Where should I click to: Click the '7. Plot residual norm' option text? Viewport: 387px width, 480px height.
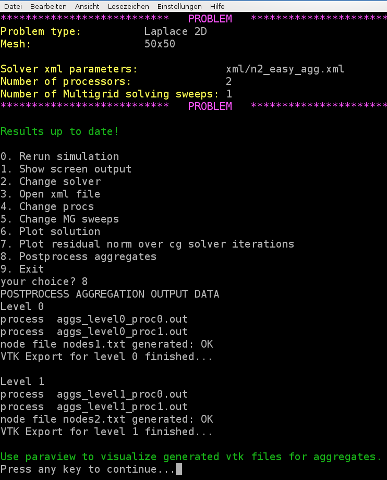pos(147,244)
